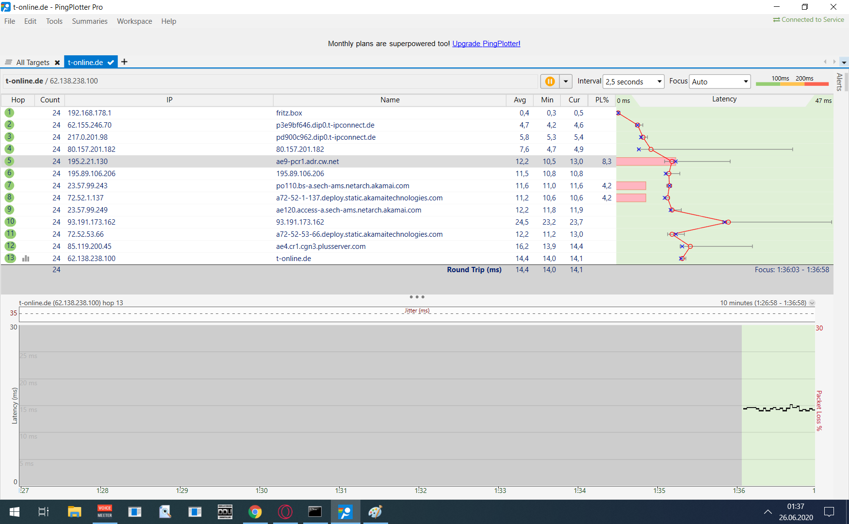This screenshot has height=524, width=849.
Task: Toggle timeline graph icon for hop 13
Action: point(26,259)
